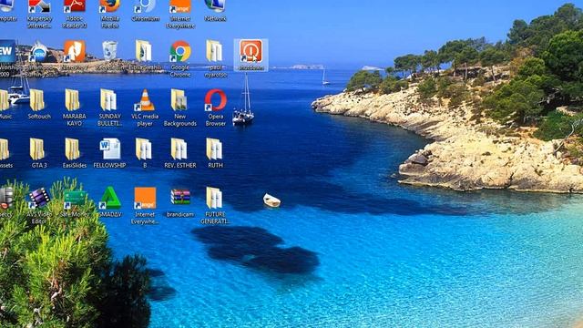Select the green SMADAV triangle icon
This screenshot has width=583, height=328.
coord(109,202)
